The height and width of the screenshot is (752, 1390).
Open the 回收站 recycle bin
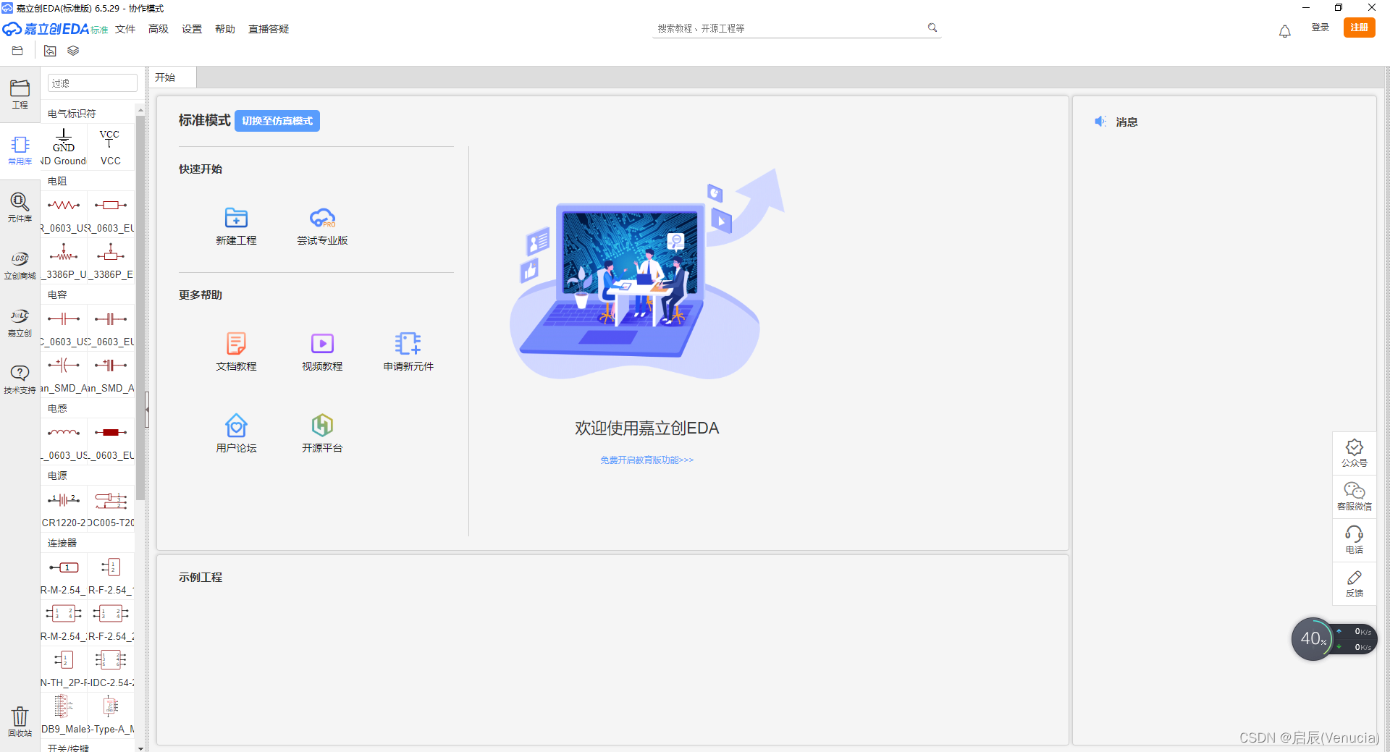point(20,721)
